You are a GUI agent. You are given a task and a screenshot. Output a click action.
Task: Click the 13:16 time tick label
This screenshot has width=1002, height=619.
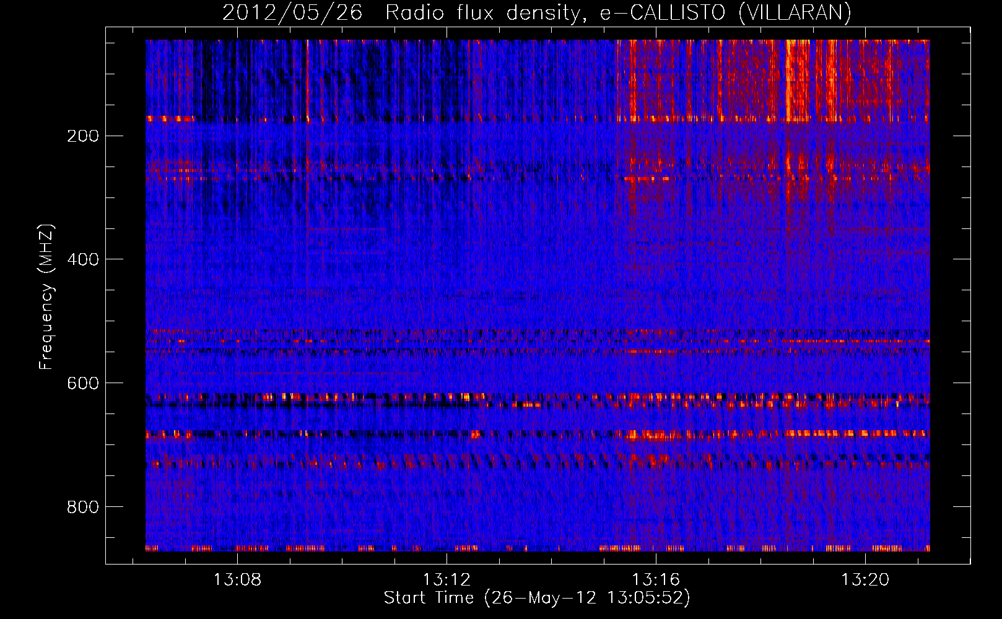point(656,580)
